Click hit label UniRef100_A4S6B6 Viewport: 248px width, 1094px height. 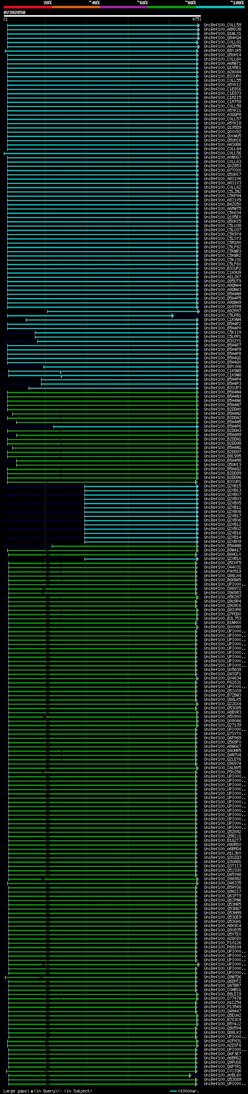point(222,144)
